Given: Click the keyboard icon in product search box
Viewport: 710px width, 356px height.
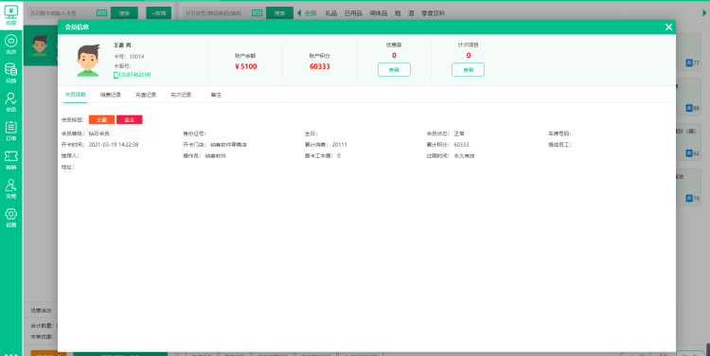Looking at the screenshot, I should click(x=257, y=13).
